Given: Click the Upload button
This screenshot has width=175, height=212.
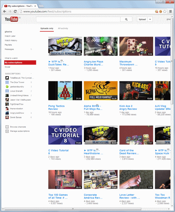Looking at the screenshot, I should click(142, 19).
